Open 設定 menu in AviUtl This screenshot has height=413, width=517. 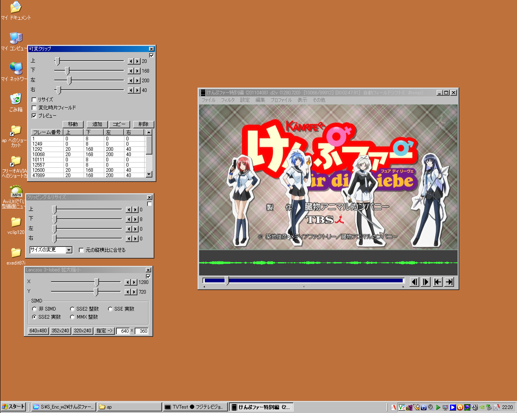(x=245, y=100)
